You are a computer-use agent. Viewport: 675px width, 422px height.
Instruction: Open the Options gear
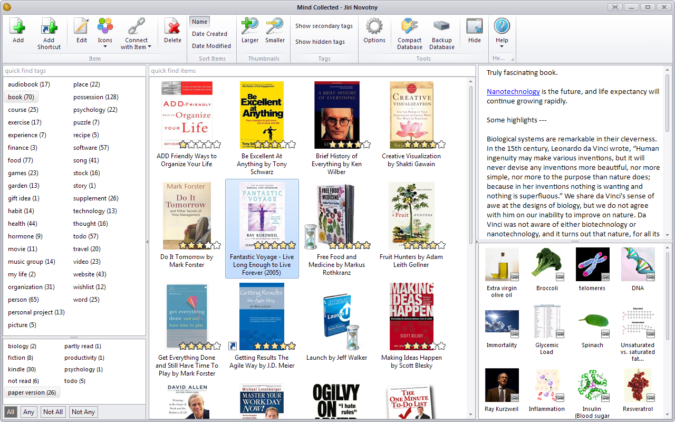374,26
